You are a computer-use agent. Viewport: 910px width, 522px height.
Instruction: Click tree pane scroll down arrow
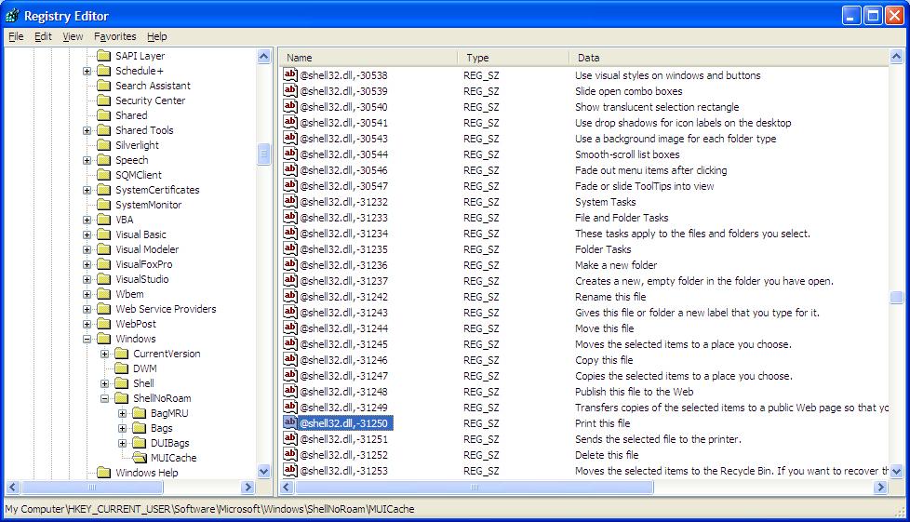point(264,472)
